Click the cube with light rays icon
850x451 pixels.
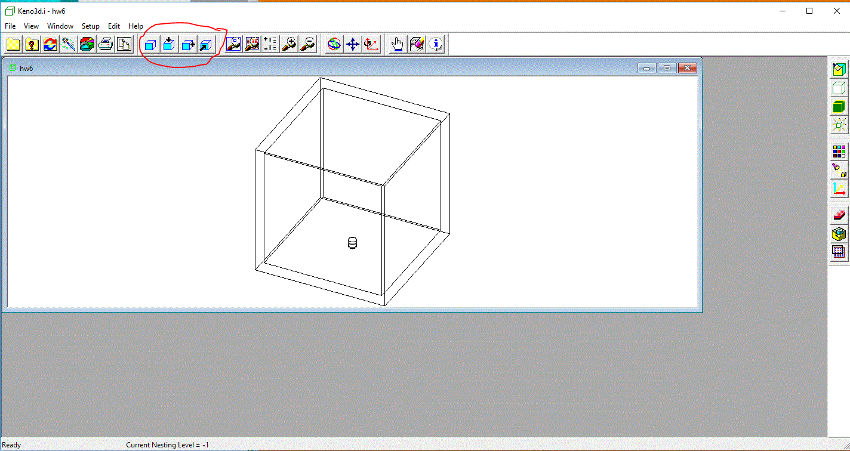(839, 125)
